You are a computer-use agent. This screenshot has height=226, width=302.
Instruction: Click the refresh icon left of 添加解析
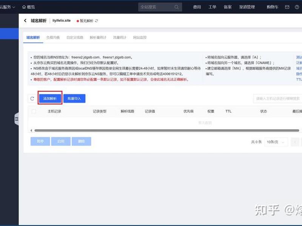(x=32, y=98)
